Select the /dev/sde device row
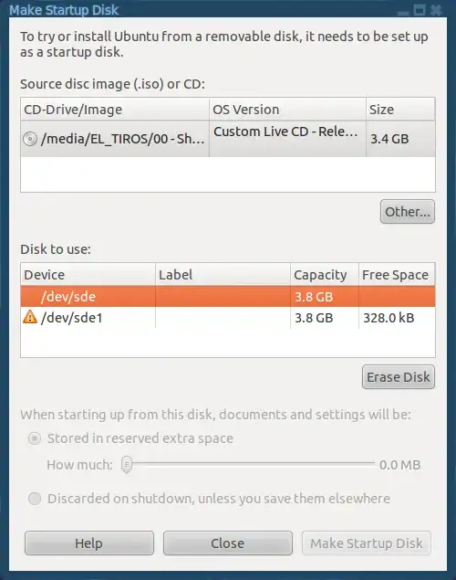This screenshot has height=580, width=456. click(228, 296)
